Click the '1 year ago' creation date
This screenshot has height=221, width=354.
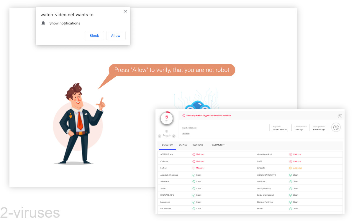(x=299, y=130)
